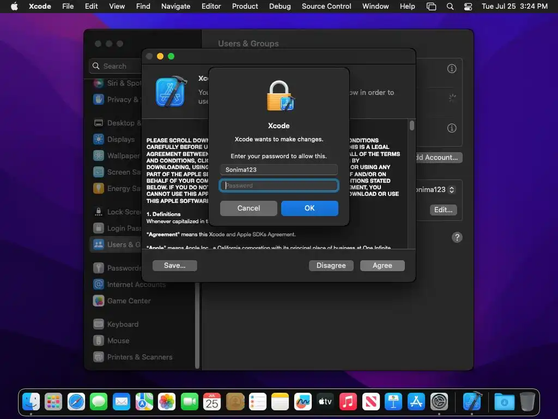558x419 pixels.
Task: Select Displays in the settings sidebar
Action: pyautogui.click(x=117, y=139)
